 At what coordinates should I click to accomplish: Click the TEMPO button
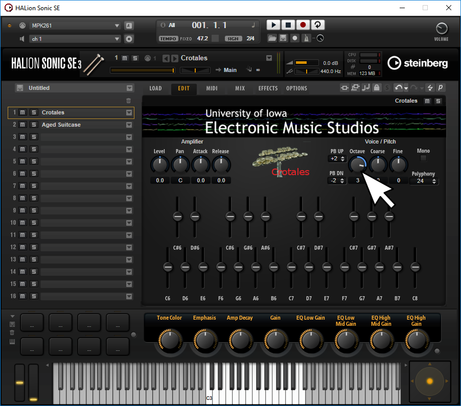(168, 38)
